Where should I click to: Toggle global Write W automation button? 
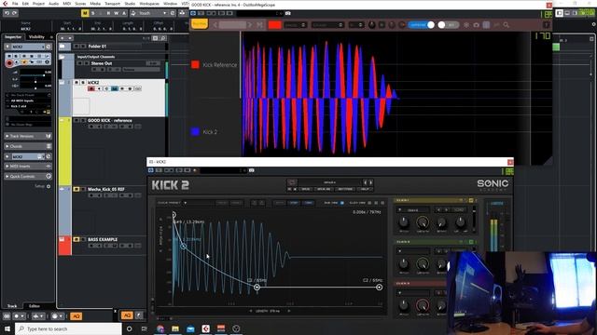[116, 13]
